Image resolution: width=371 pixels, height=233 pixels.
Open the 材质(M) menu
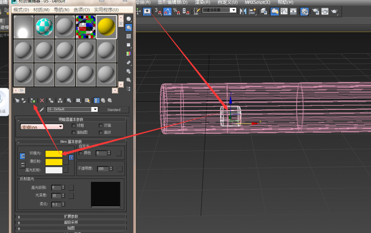[42, 10]
